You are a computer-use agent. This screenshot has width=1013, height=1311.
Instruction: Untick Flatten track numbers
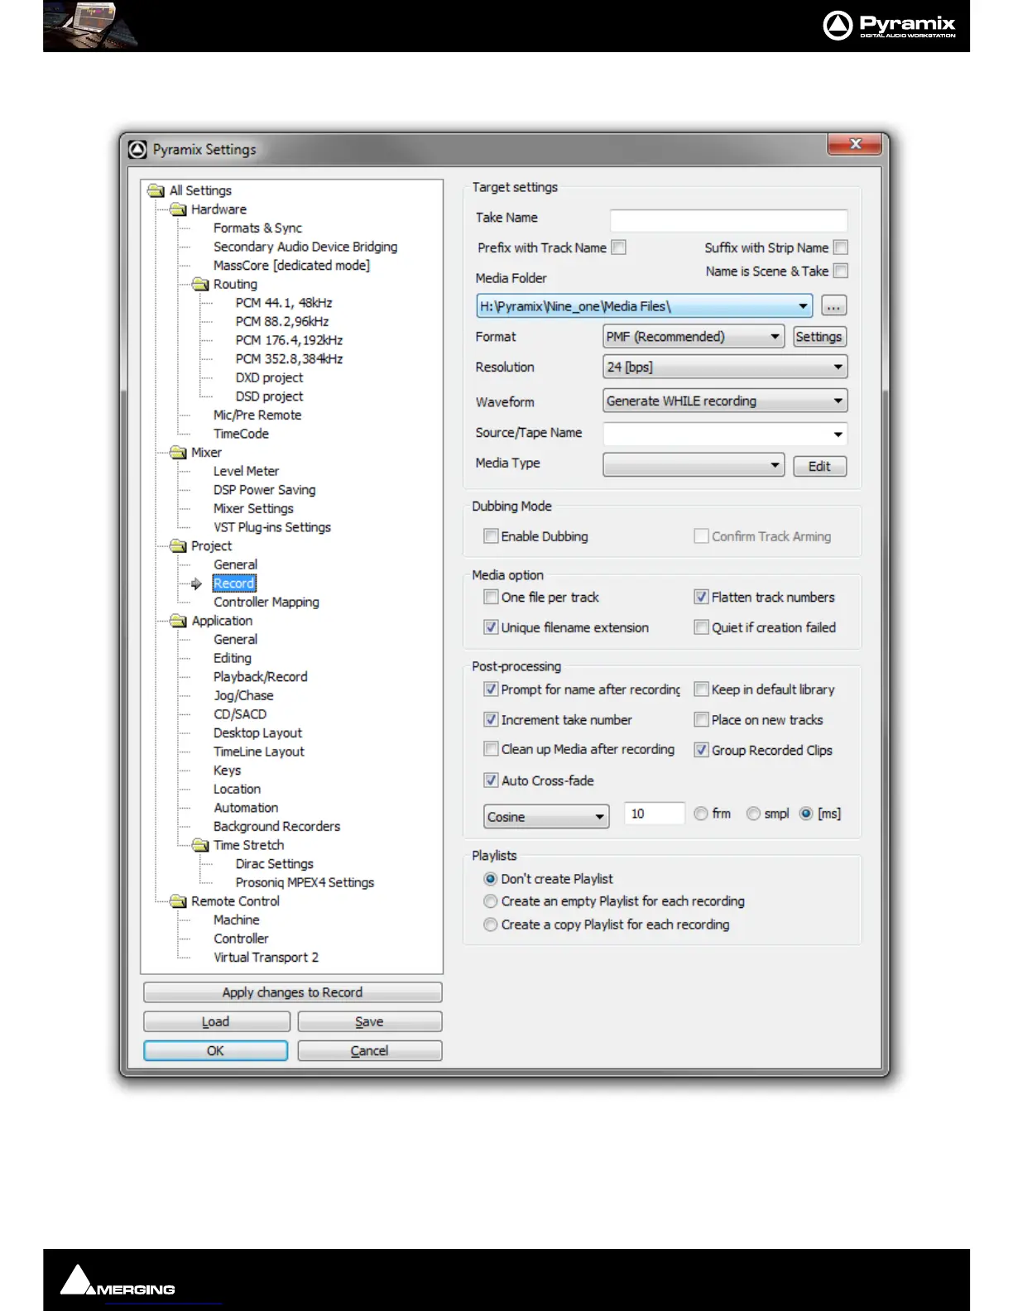[x=701, y=597]
